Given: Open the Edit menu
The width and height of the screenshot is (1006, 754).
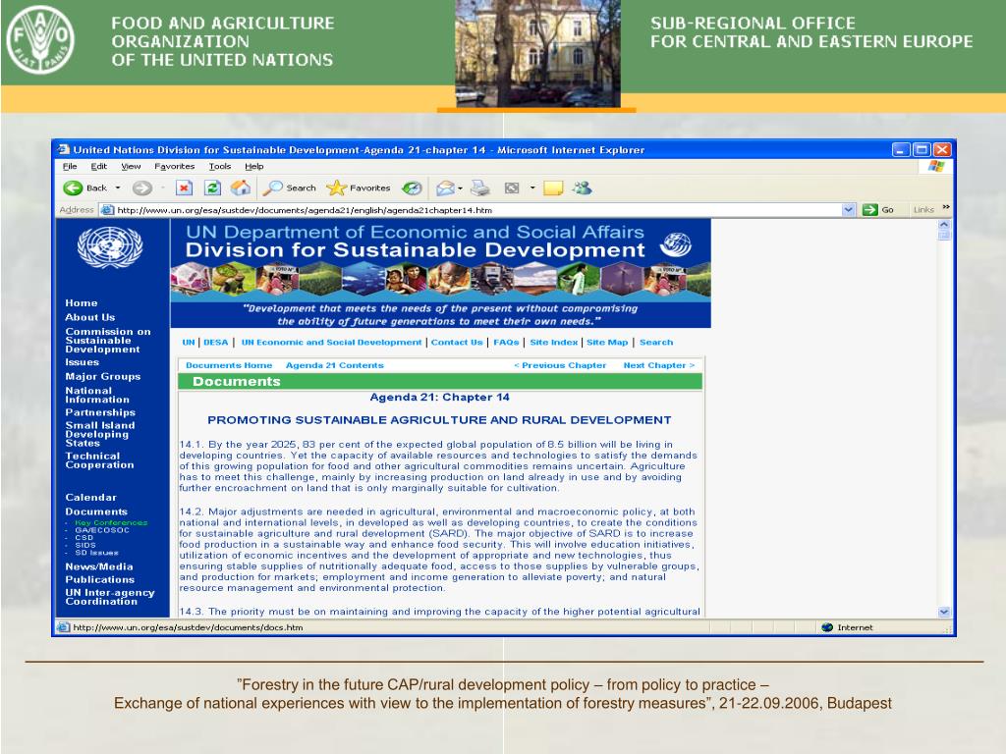Looking at the screenshot, I should pos(99,167).
